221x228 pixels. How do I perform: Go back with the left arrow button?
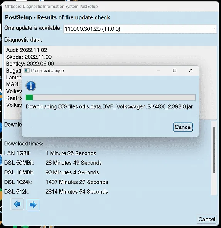(x=17, y=204)
